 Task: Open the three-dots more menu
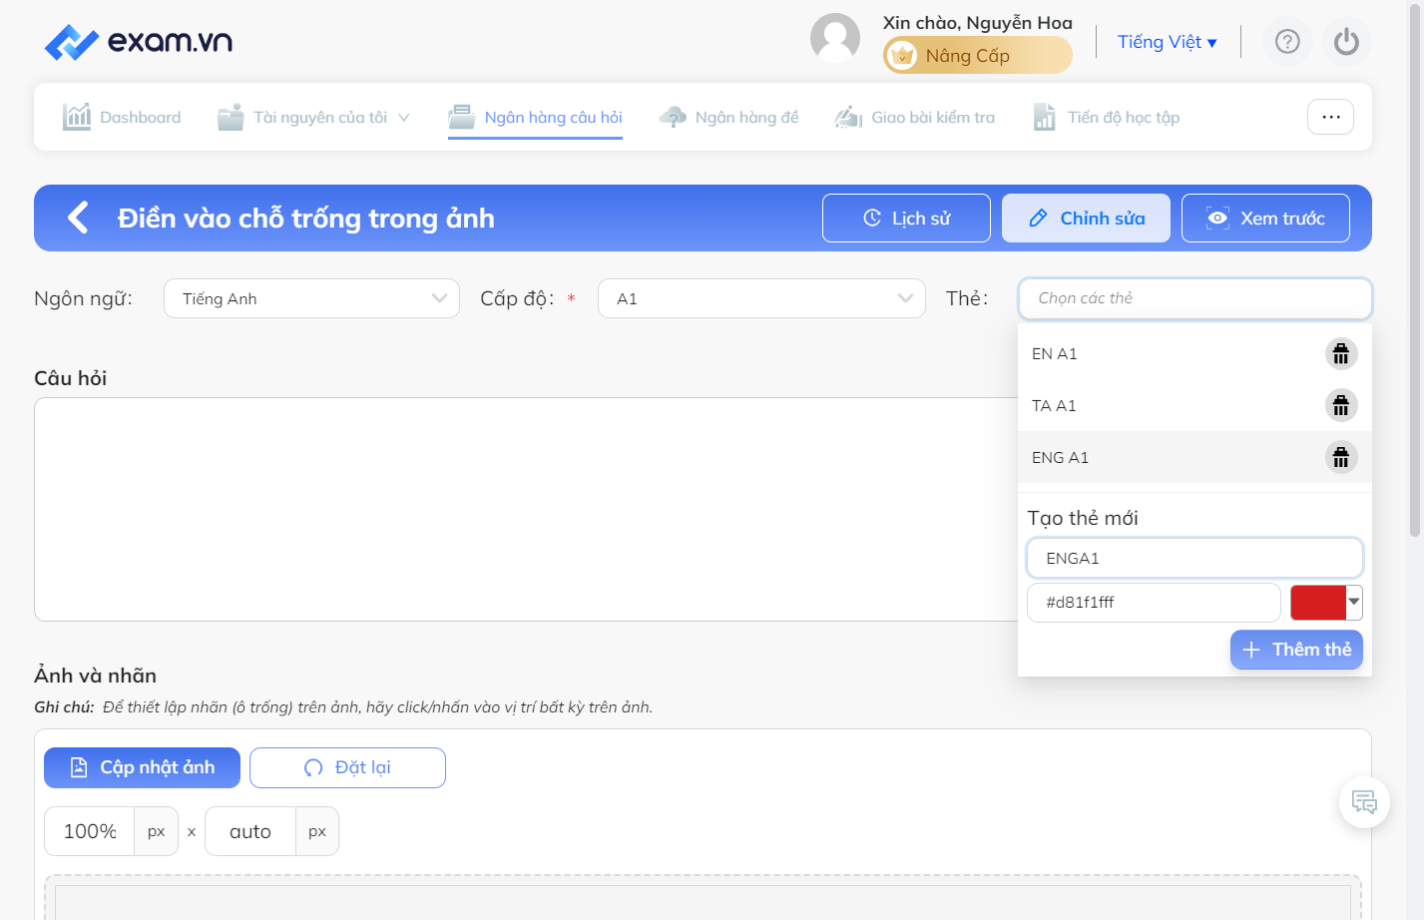[1330, 117]
